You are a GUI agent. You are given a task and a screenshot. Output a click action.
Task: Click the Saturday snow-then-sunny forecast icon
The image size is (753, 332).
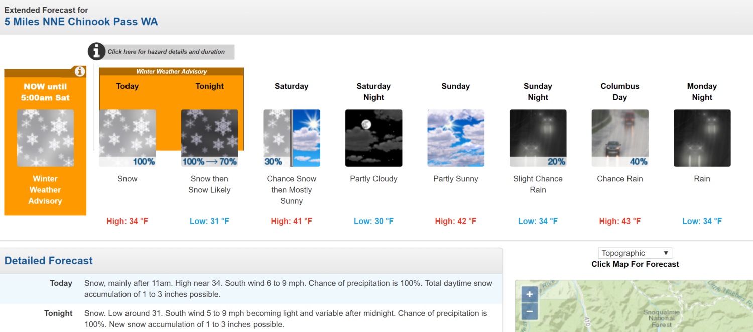pyautogui.click(x=292, y=138)
